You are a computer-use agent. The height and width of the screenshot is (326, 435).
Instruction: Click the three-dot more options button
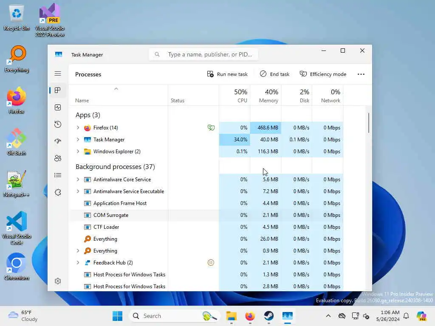(x=361, y=74)
